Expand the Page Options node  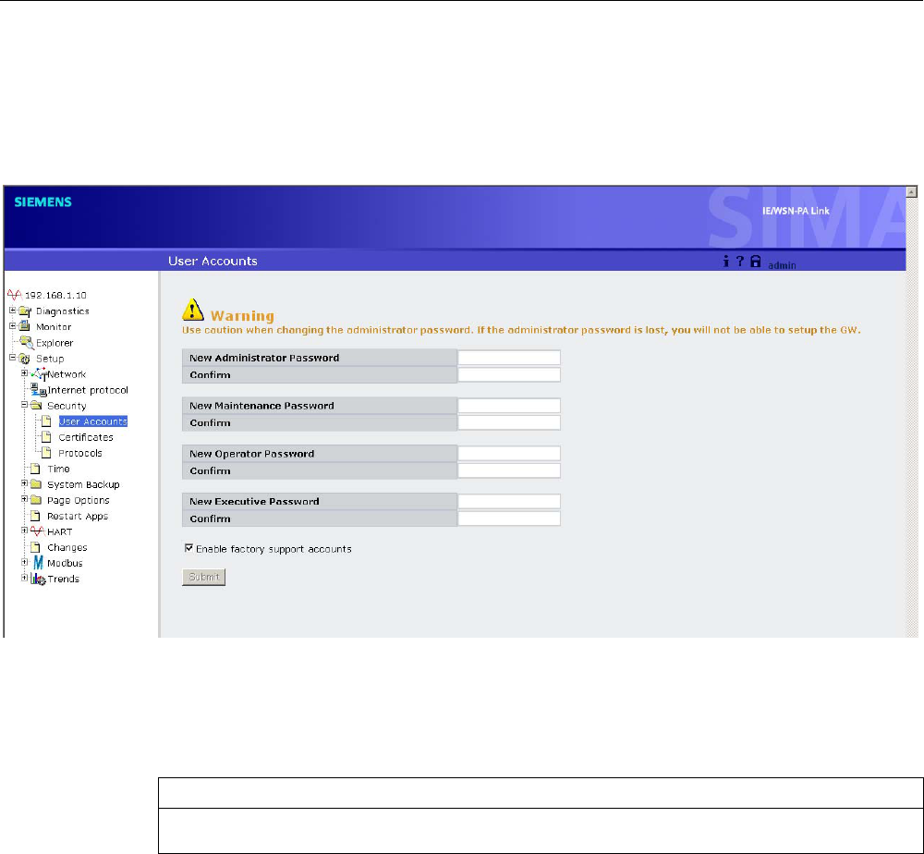24,499
